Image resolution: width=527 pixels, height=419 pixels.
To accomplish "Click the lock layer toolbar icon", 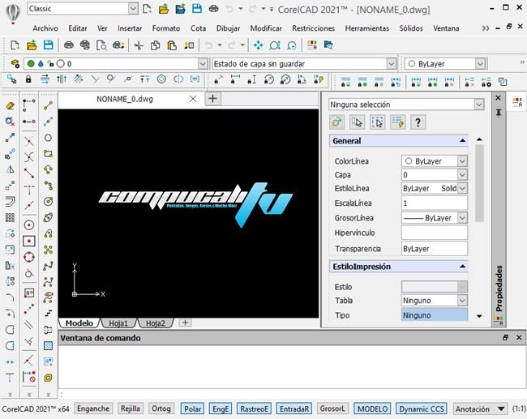I will tap(28, 79).
